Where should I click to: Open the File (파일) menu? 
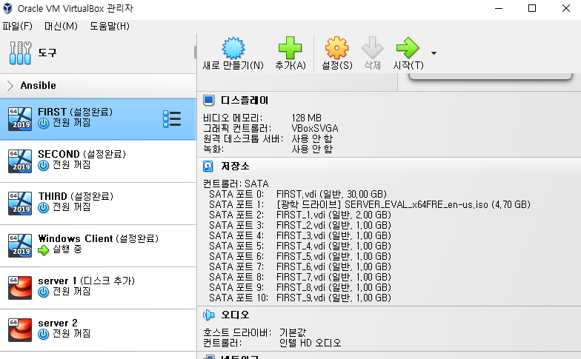click(x=18, y=27)
